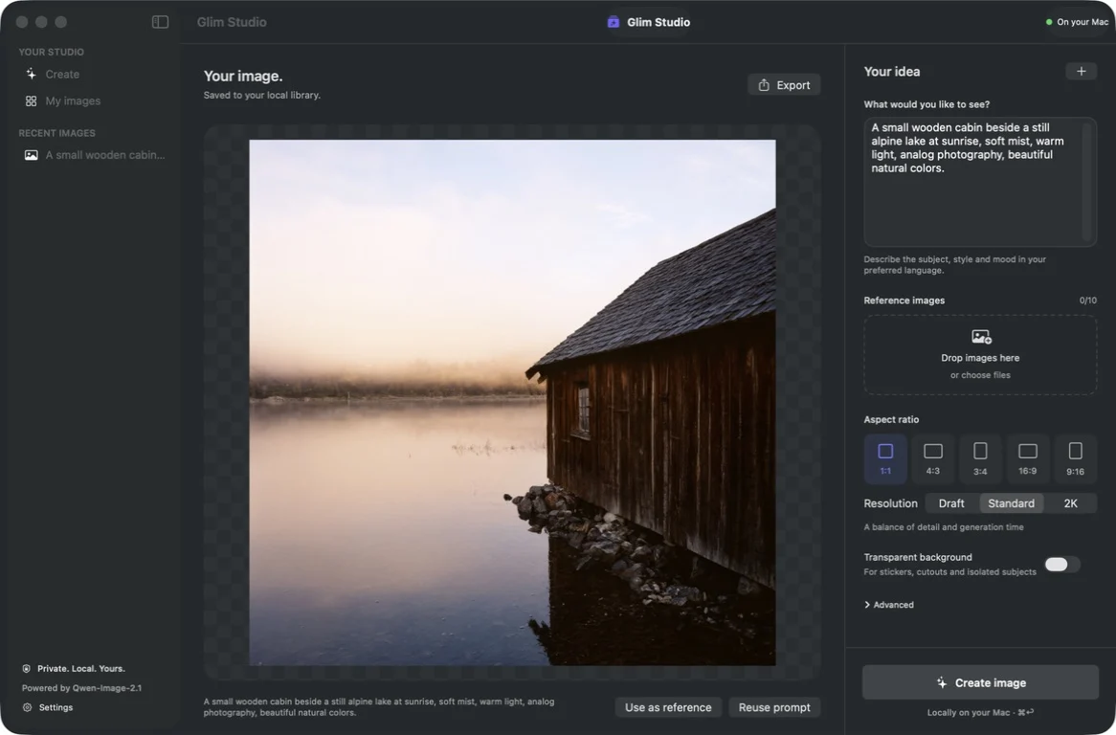Switch resolution to 2K
This screenshot has height=735, width=1116.
(x=1070, y=503)
